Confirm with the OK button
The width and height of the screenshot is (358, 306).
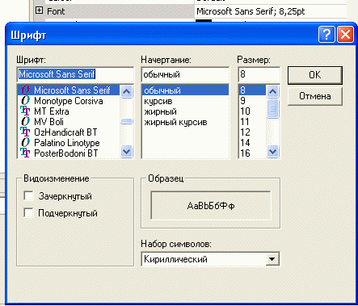pyautogui.click(x=315, y=75)
